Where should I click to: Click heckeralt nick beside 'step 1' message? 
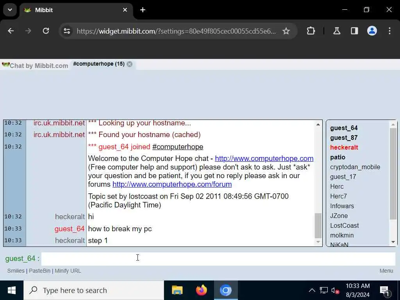pyautogui.click(x=70, y=240)
